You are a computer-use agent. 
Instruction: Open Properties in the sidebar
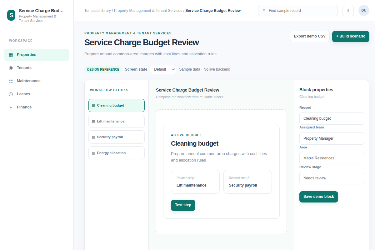[x=37, y=55]
